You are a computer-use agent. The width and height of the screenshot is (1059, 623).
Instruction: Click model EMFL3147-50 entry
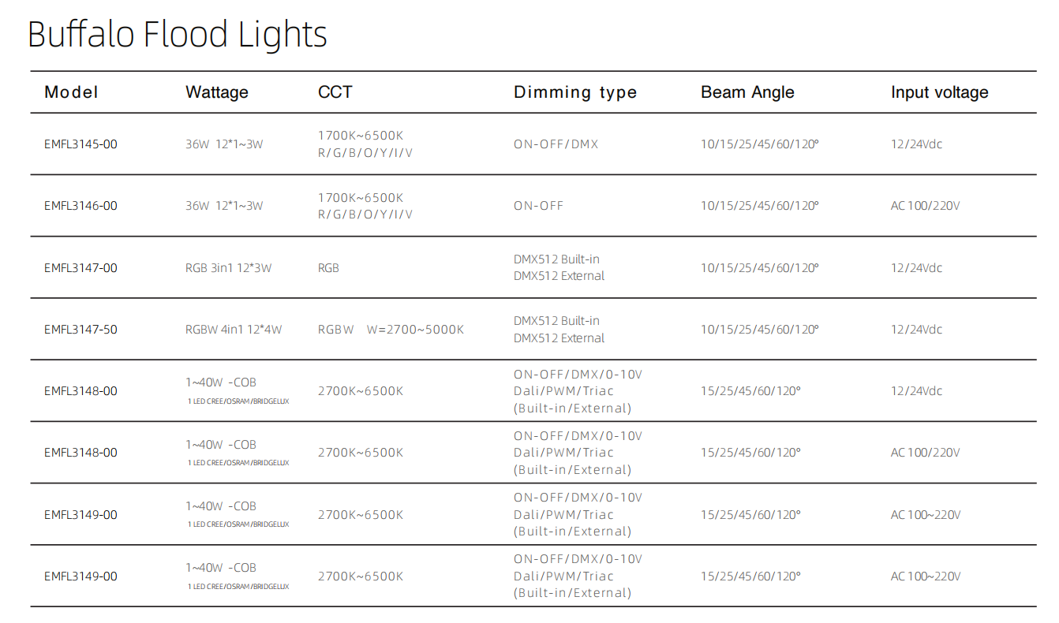(x=80, y=330)
